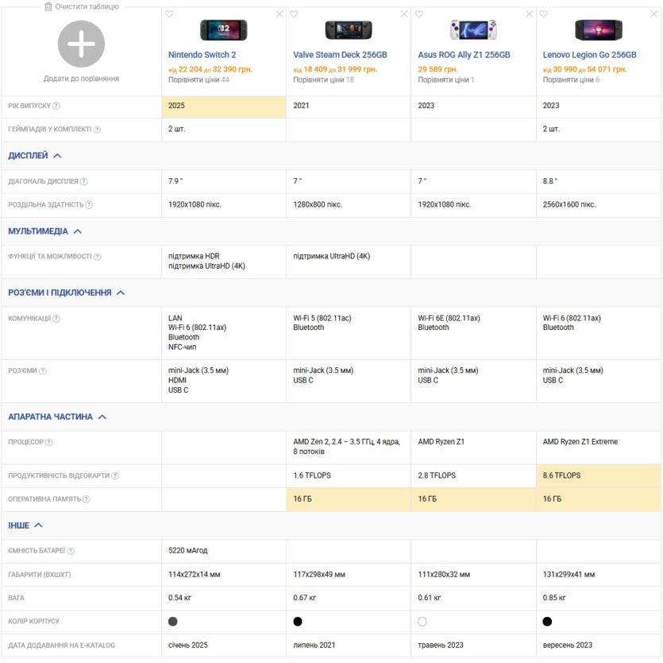Select the 'ДАТА ДОДАВАННЯ НА E-KATALOG' row label

click(61, 646)
